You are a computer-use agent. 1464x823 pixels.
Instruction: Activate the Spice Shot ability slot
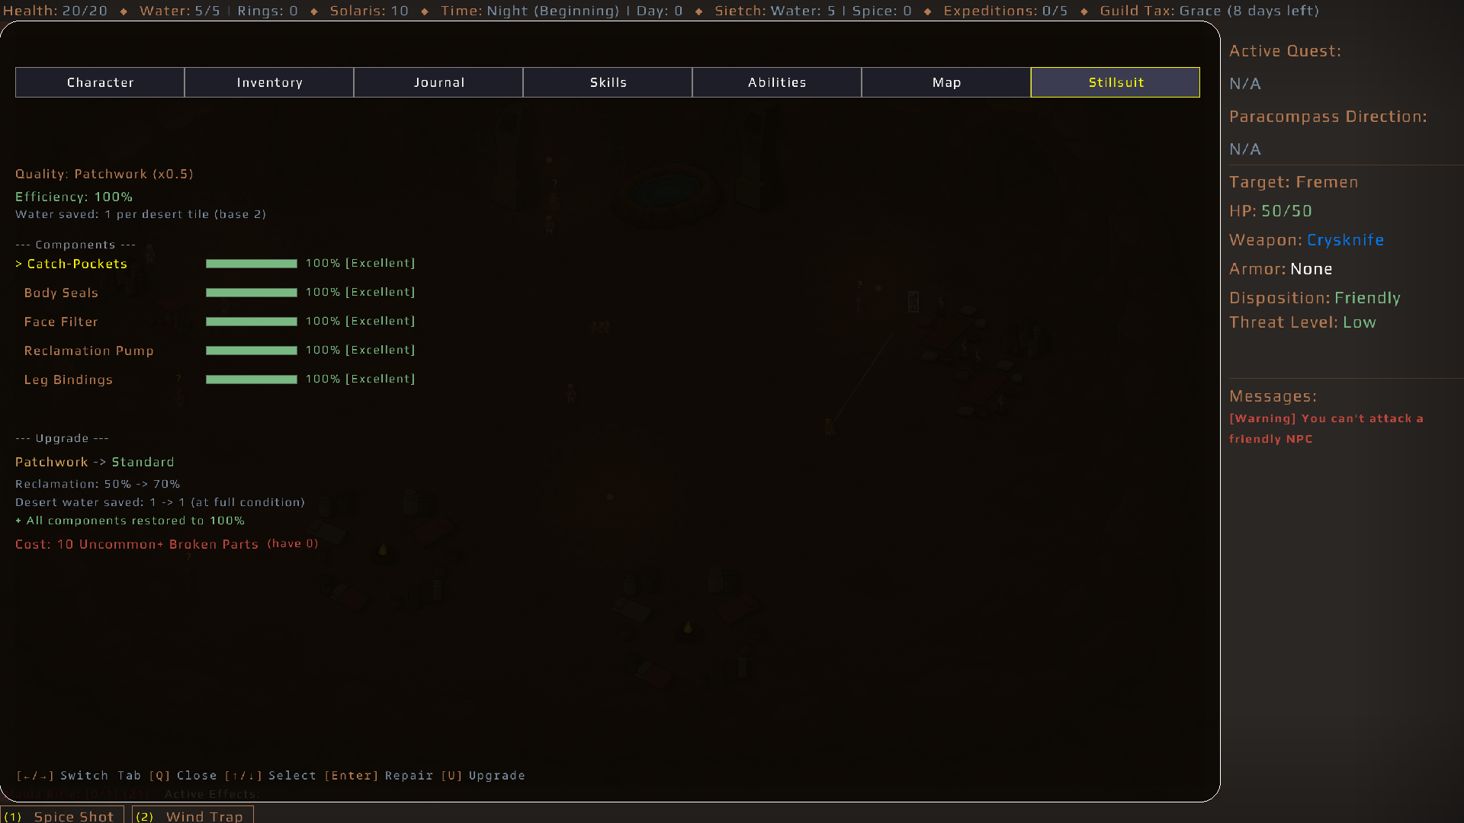[63, 815]
